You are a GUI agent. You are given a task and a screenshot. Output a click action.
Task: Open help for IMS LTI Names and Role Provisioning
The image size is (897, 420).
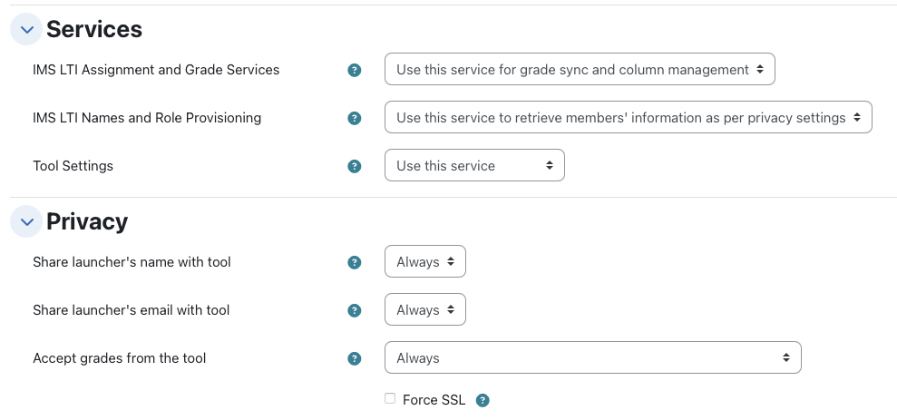(355, 119)
